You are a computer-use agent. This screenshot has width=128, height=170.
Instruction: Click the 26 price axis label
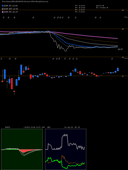tap(123, 29)
